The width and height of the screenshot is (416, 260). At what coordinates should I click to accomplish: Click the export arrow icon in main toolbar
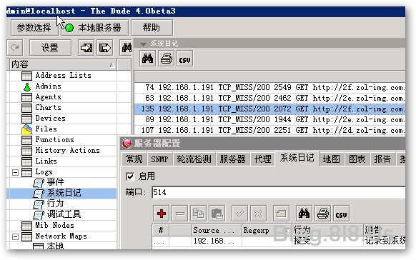point(105,48)
